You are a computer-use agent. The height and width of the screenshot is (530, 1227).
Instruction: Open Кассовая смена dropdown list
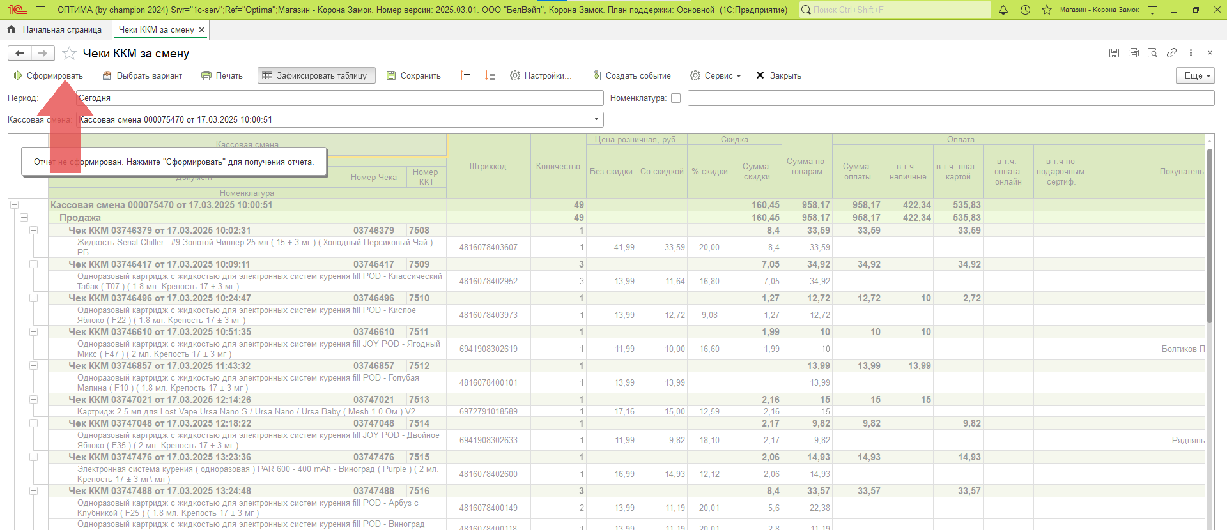(596, 120)
